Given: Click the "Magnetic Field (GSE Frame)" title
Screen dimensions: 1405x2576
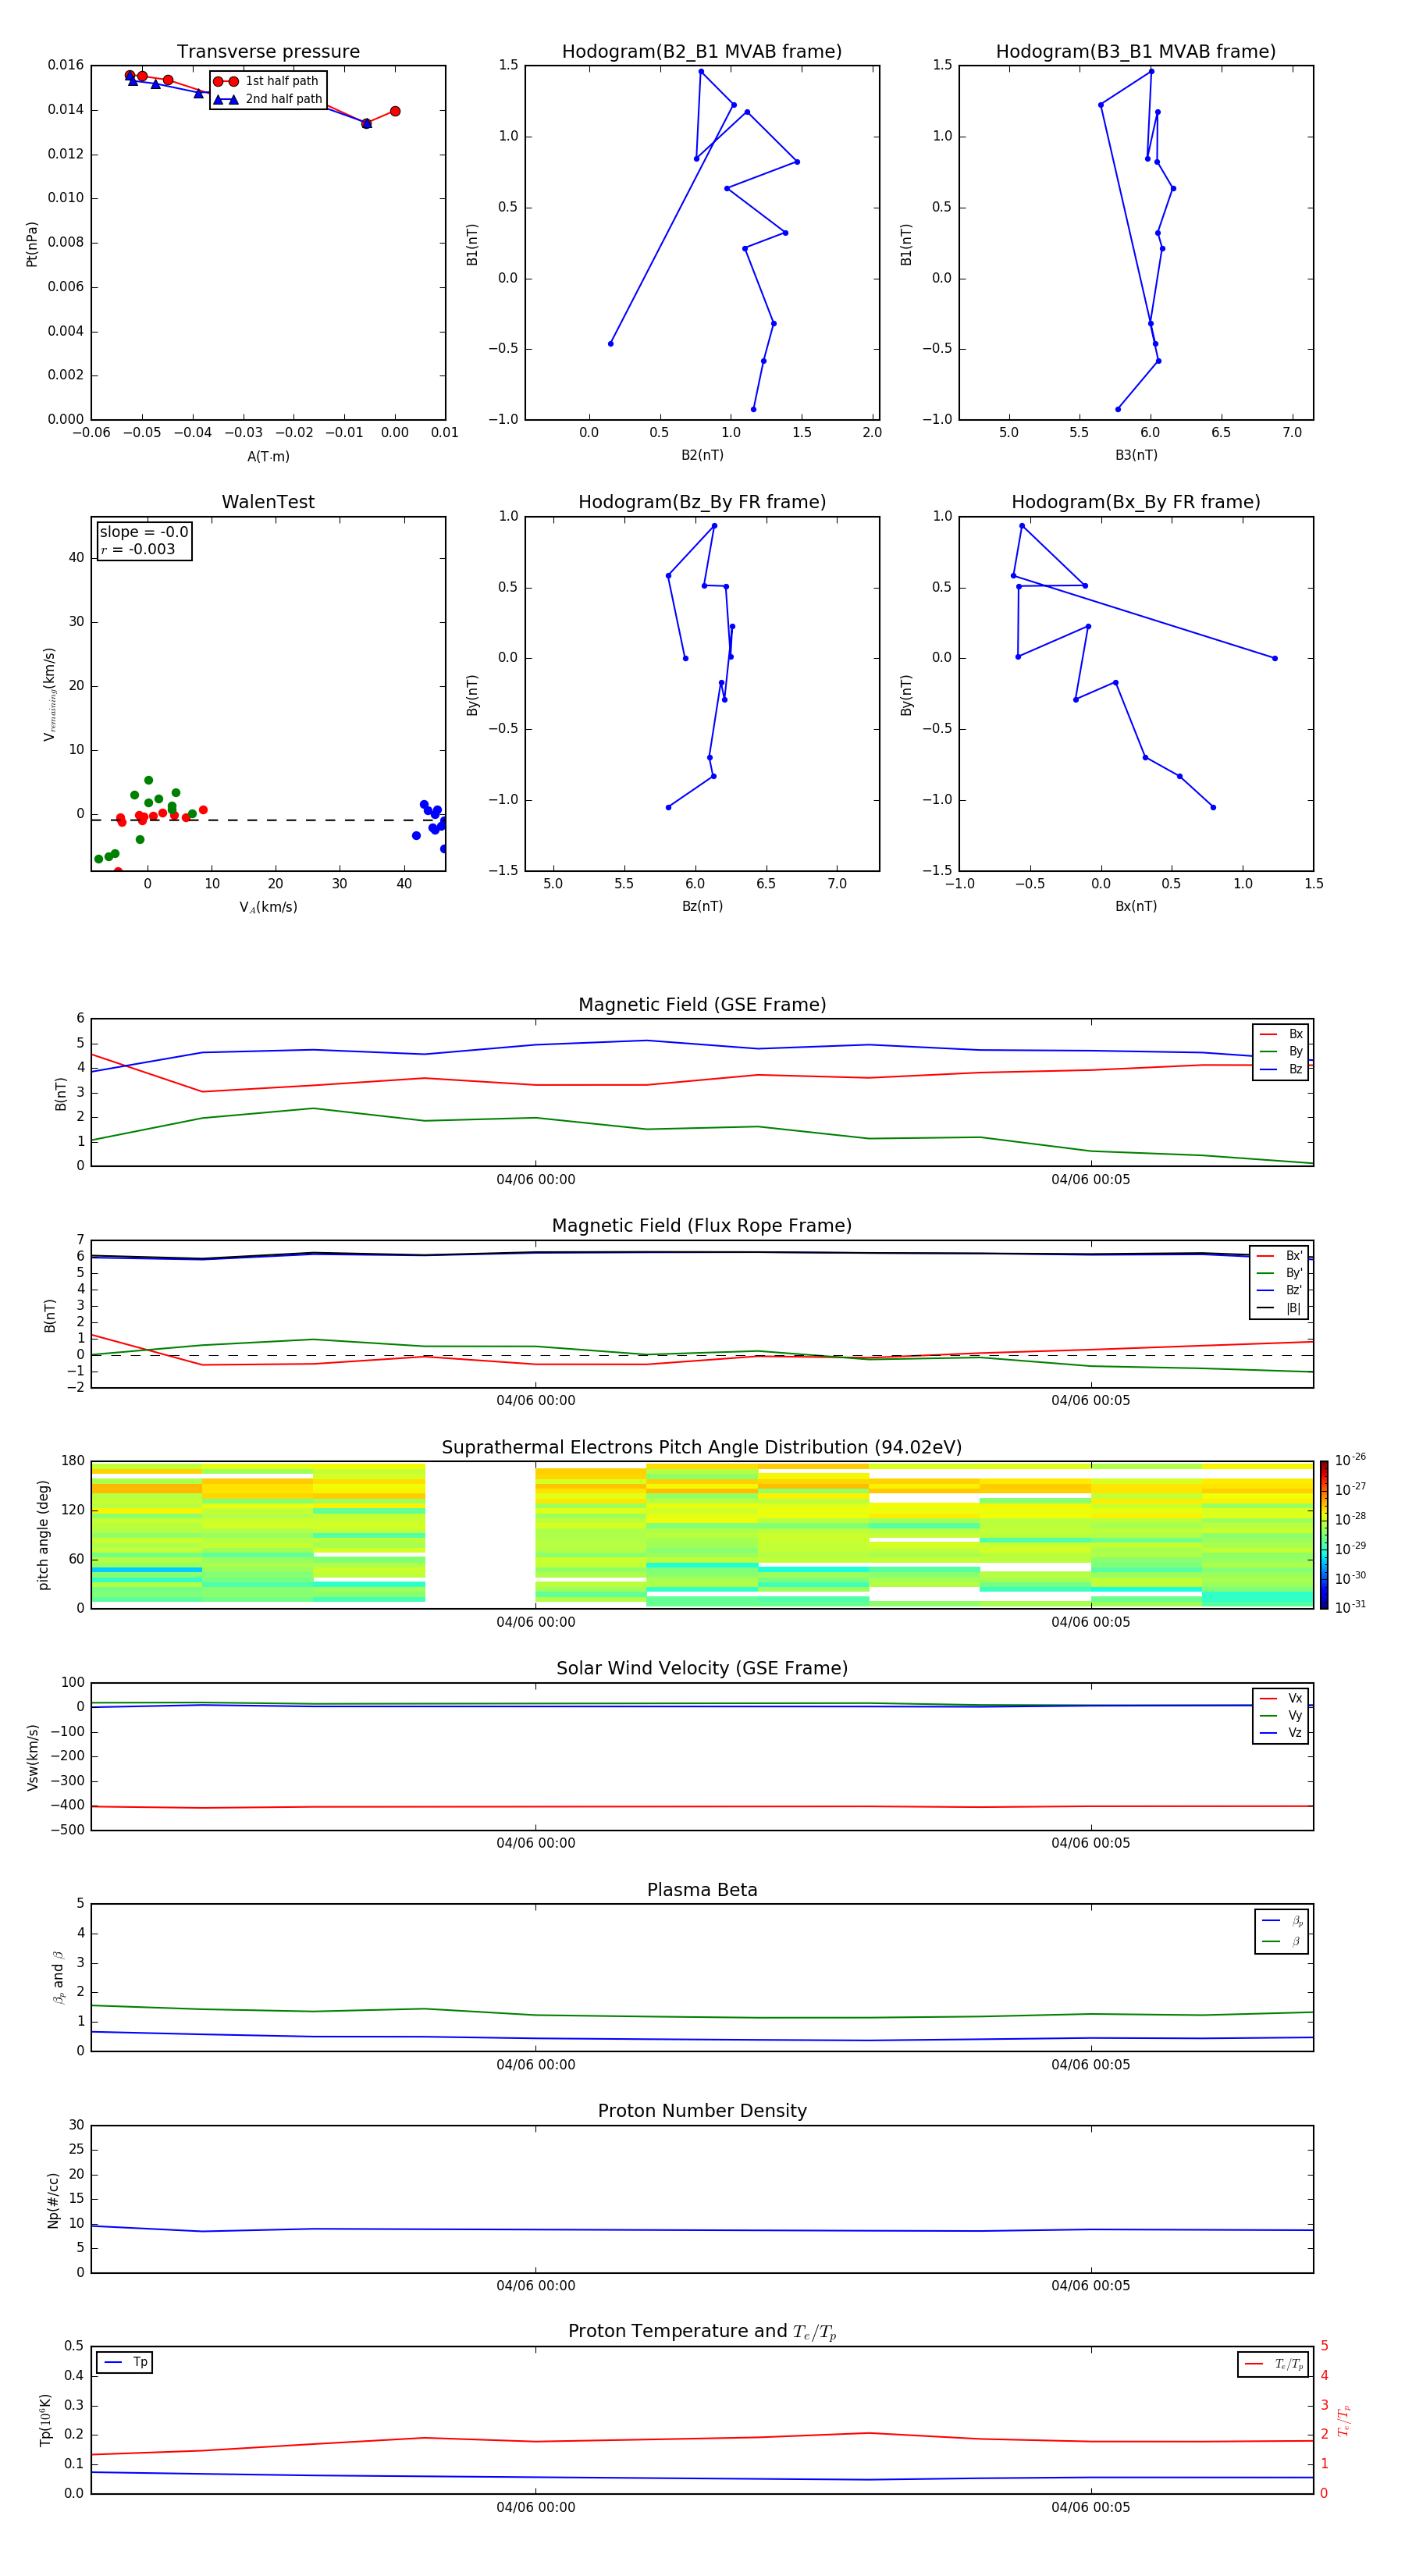Looking at the screenshot, I should click(x=702, y=1005).
